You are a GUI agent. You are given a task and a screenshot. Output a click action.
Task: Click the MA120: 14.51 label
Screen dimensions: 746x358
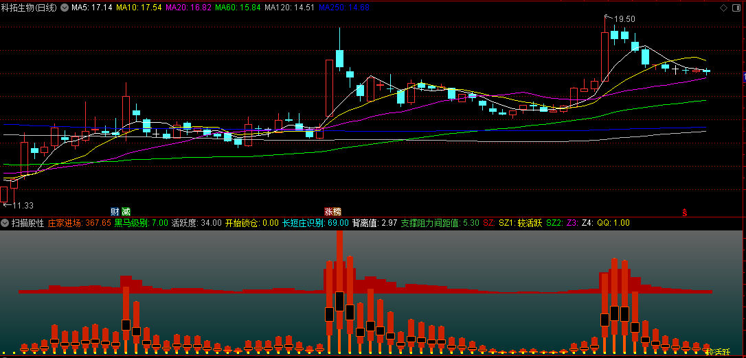coord(289,8)
